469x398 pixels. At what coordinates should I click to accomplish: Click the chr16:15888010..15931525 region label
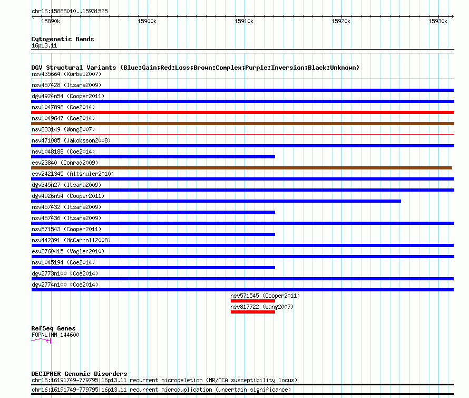click(x=70, y=12)
